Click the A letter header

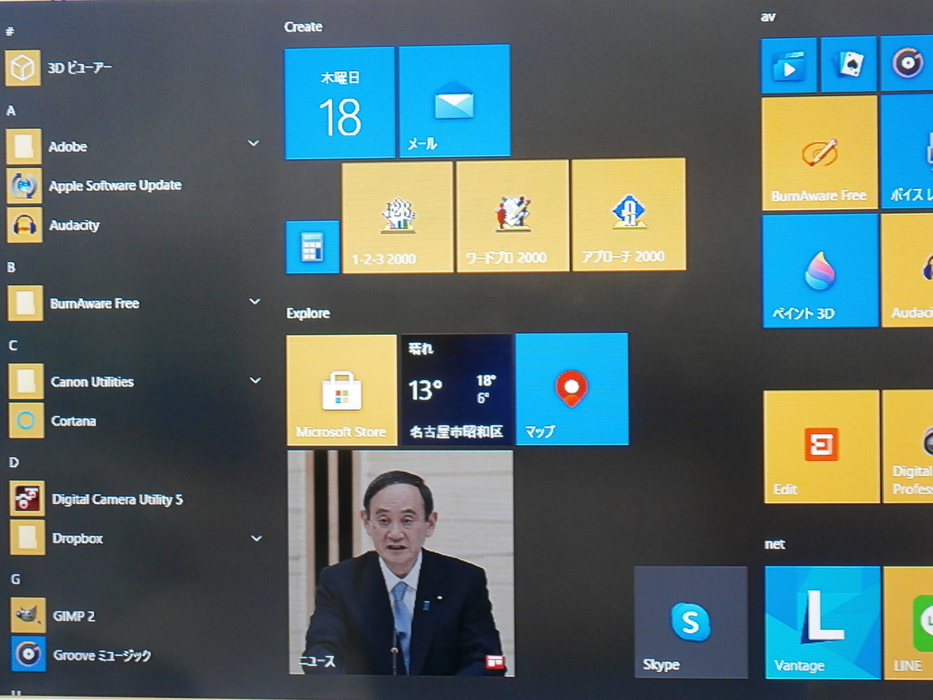[11, 110]
